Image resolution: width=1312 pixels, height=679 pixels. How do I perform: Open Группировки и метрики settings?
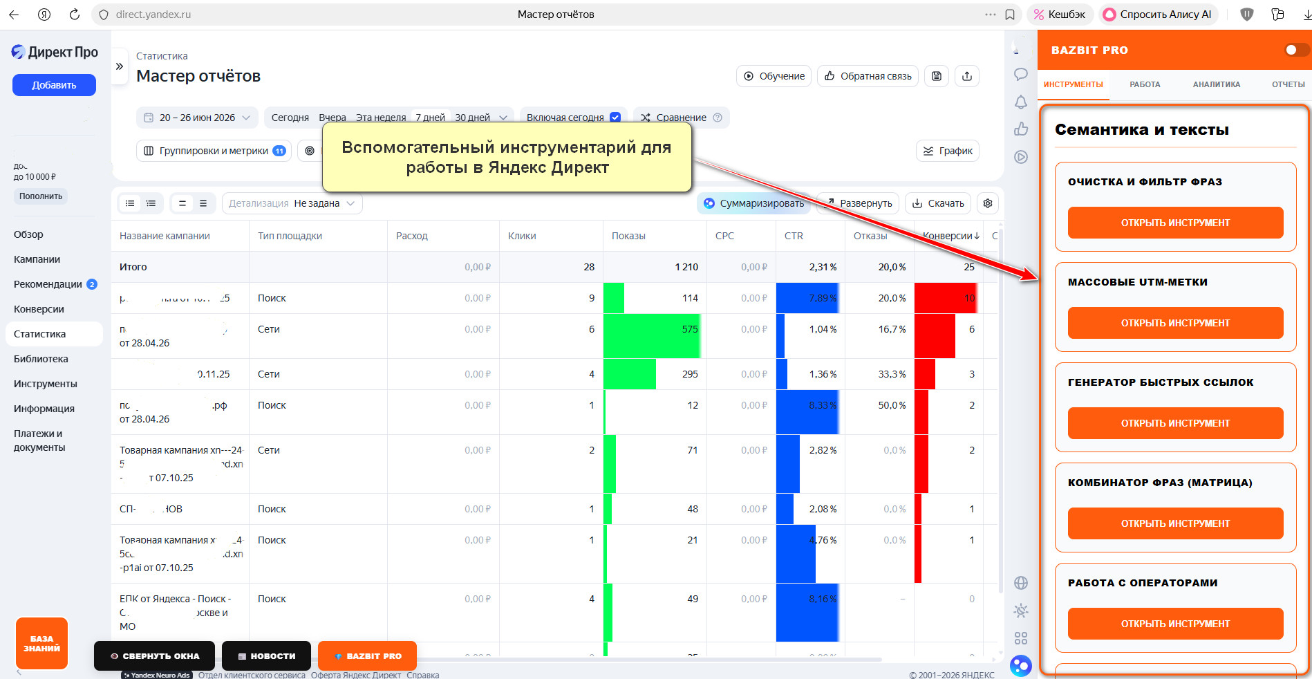point(214,151)
